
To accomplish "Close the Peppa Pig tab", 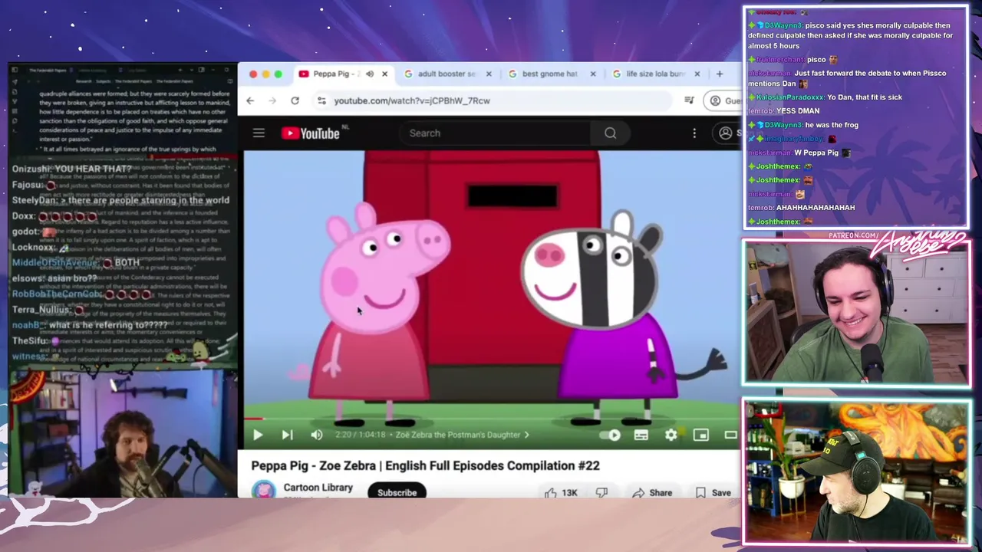I will 384,74.
